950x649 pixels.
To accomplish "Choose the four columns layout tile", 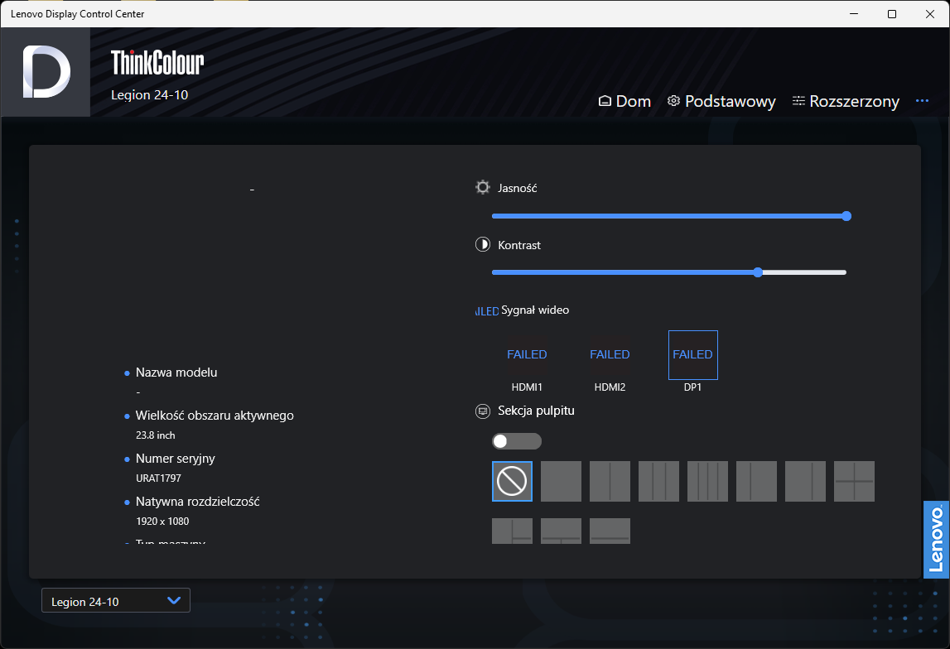I will point(707,481).
